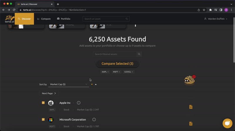This screenshot has height=131, width=235.
Task: Open Warden Duffett user menu
Action: [x=216, y=19]
